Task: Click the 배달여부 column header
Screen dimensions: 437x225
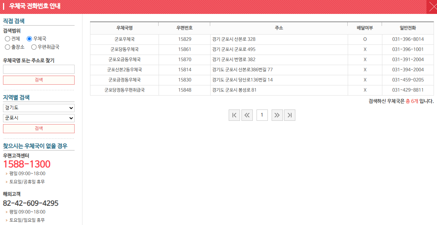Action: (x=365, y=28)
